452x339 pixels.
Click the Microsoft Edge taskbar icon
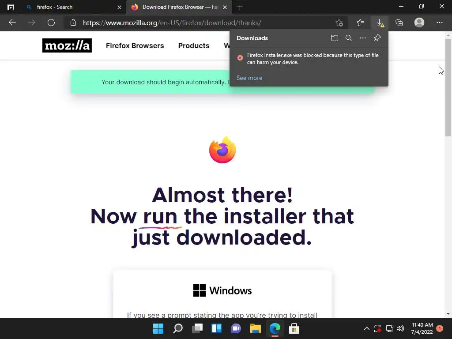click(275, 328)
